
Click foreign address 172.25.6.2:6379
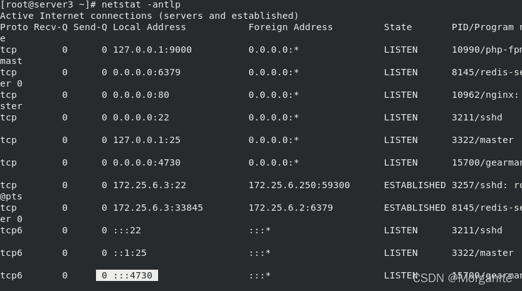(290, 208)
